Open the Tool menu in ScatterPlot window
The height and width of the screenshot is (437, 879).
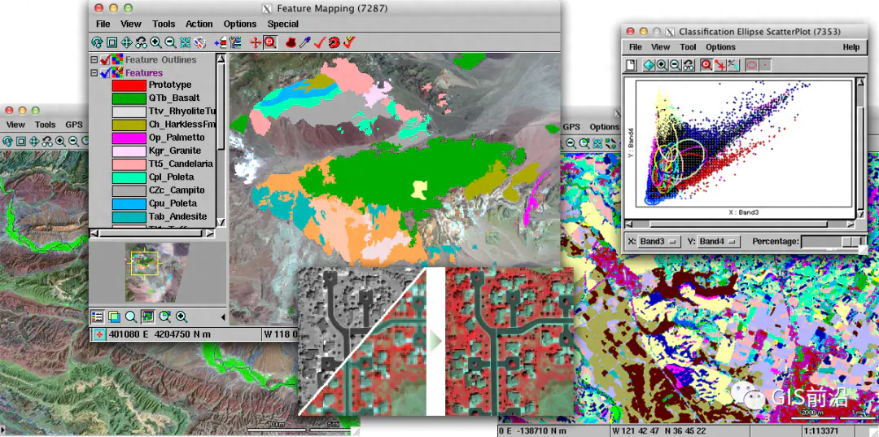point(689,47)
